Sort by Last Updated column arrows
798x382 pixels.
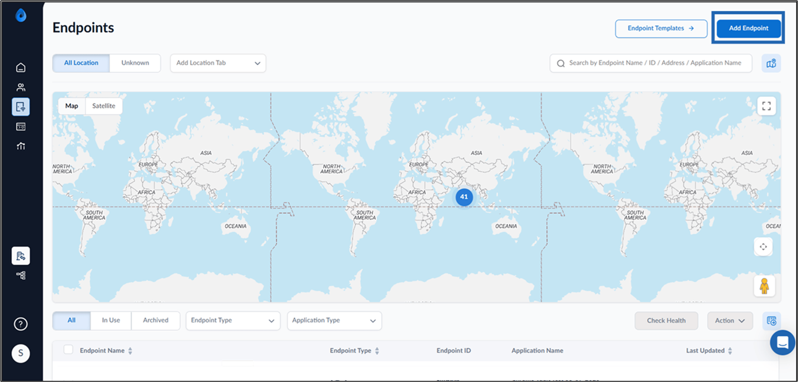[730, 351]
